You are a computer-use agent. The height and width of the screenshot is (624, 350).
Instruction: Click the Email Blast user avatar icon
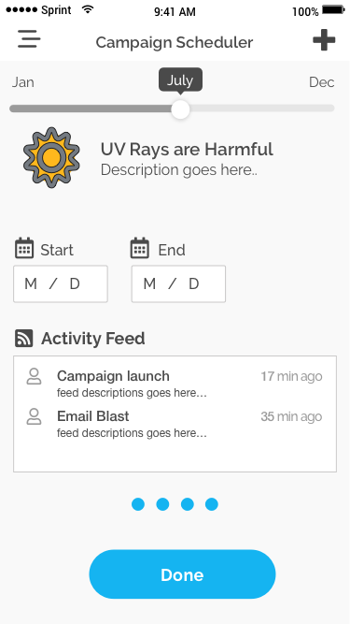[x=35, y=416]
